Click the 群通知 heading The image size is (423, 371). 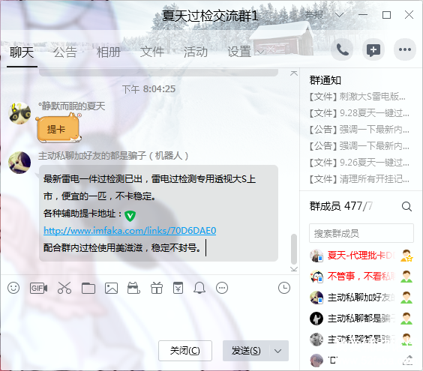tap(325, 80)
